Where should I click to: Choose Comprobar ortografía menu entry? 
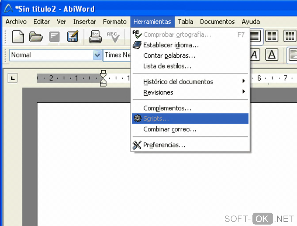190,34
